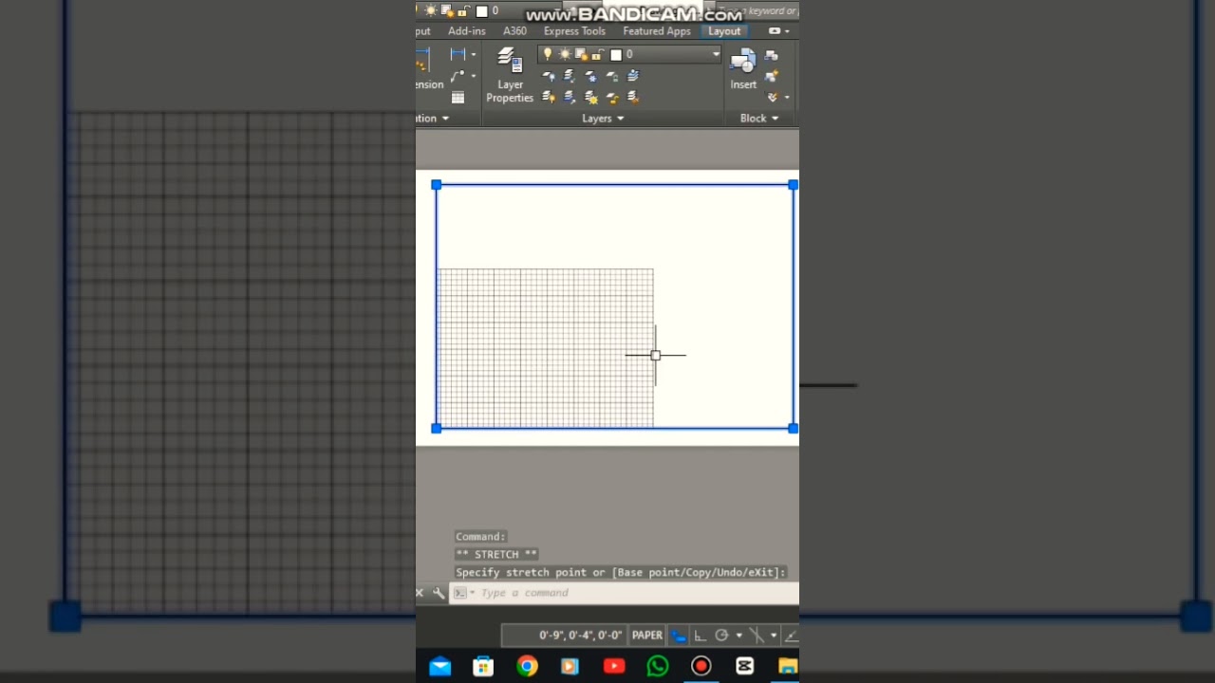The width and height of the screenshot is (1215, 683).
Task: Select the Leader tool icon
Action: pos(458,75)
